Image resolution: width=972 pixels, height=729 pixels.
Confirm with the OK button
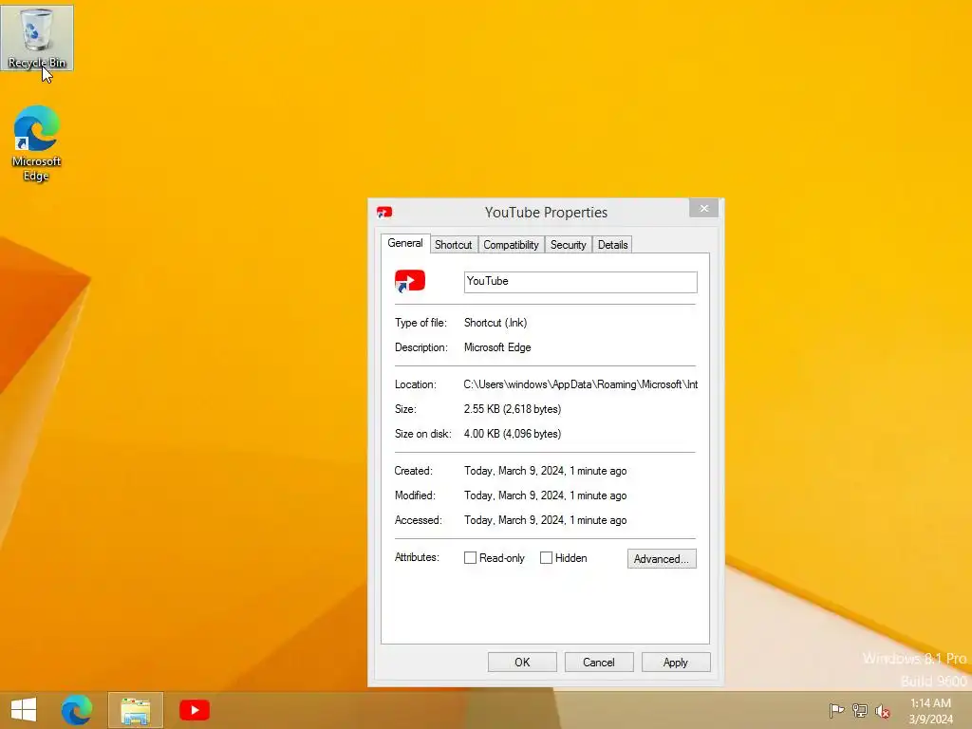[522, 662]
